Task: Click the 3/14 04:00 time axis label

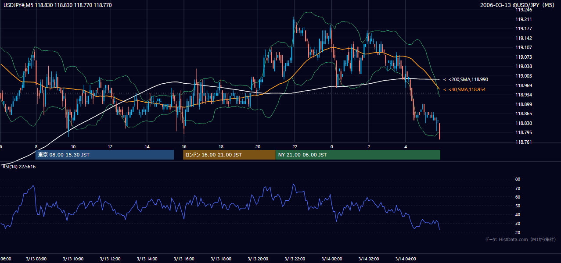Action: point(406,259)
